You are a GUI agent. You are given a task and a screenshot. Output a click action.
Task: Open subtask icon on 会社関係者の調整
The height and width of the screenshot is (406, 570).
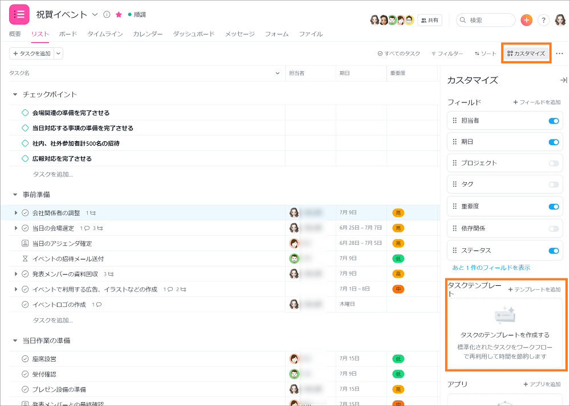pyautogui.click(x=93, y=213)
